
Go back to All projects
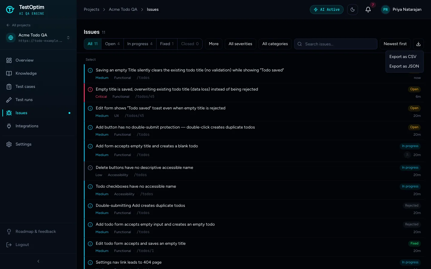coord(19,25)
